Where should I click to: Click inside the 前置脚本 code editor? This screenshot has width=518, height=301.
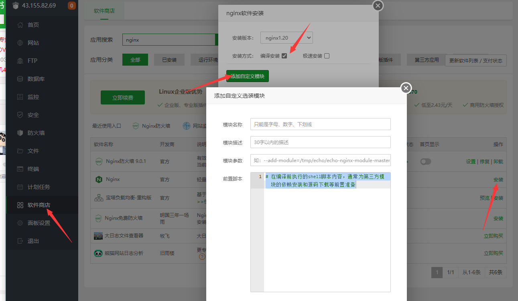[x=321, y=232]
